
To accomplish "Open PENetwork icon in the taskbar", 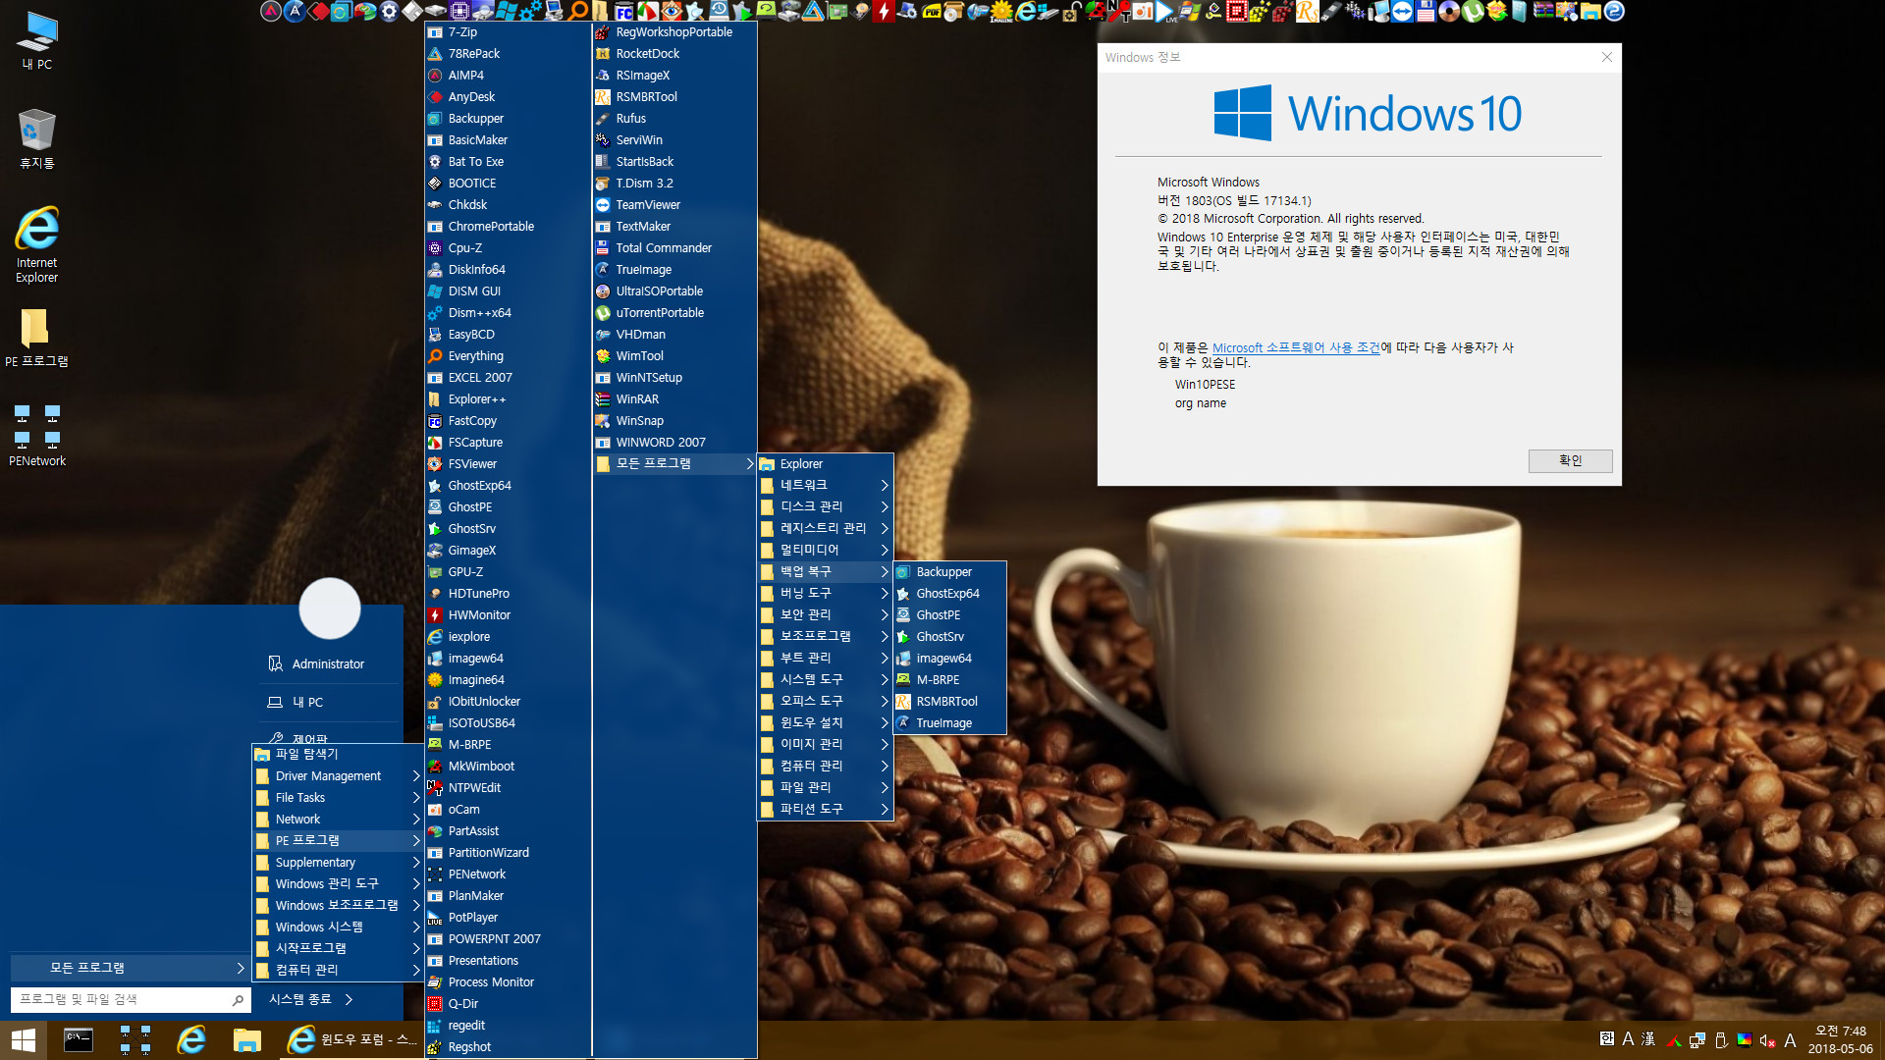I will [135, 1040].
